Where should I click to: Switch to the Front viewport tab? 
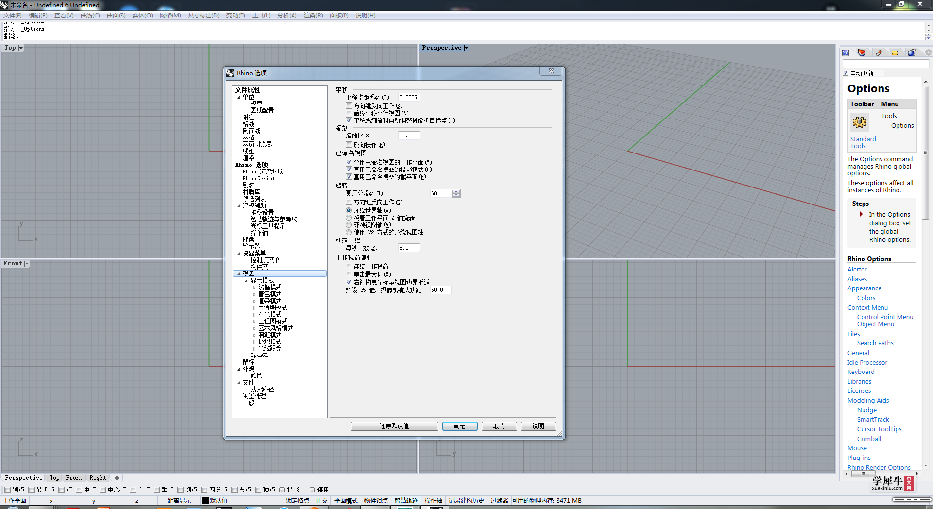(x=74, y=478)
